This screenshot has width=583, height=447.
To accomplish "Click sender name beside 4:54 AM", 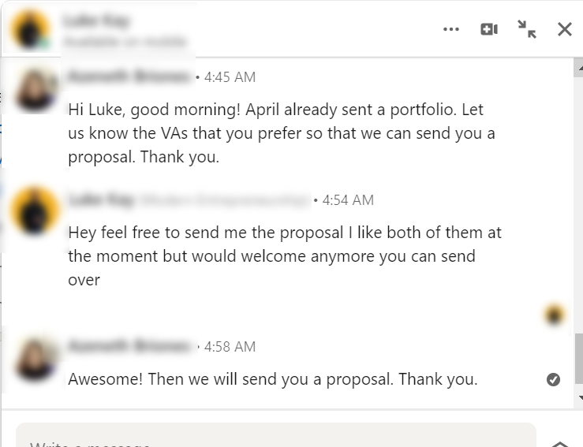I will 101,200.
